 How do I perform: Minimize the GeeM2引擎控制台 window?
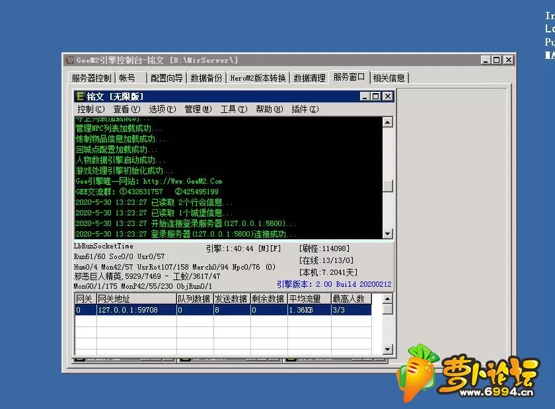486,60
